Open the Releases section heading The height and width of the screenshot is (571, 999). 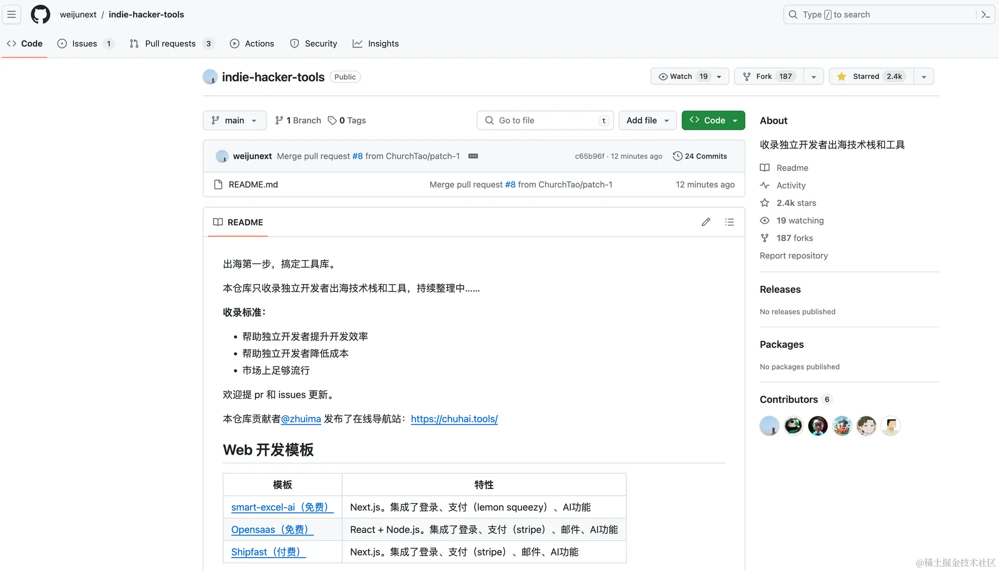780,289
